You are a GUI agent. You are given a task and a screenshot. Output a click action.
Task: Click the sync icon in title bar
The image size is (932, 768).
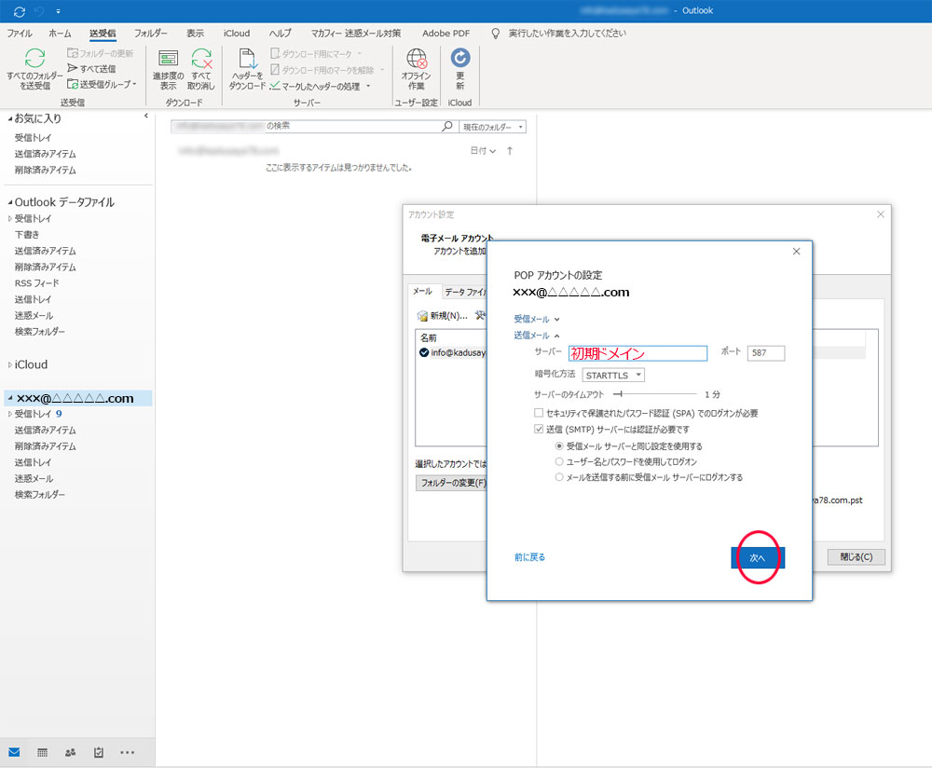(x=19, y=11)
